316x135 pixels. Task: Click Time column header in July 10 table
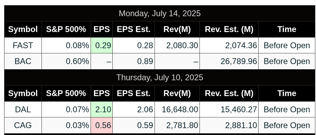click(x=287, y=93)
